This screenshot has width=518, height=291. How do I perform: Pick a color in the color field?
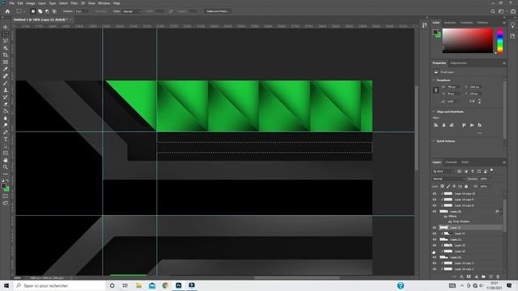tap(468, 40)
